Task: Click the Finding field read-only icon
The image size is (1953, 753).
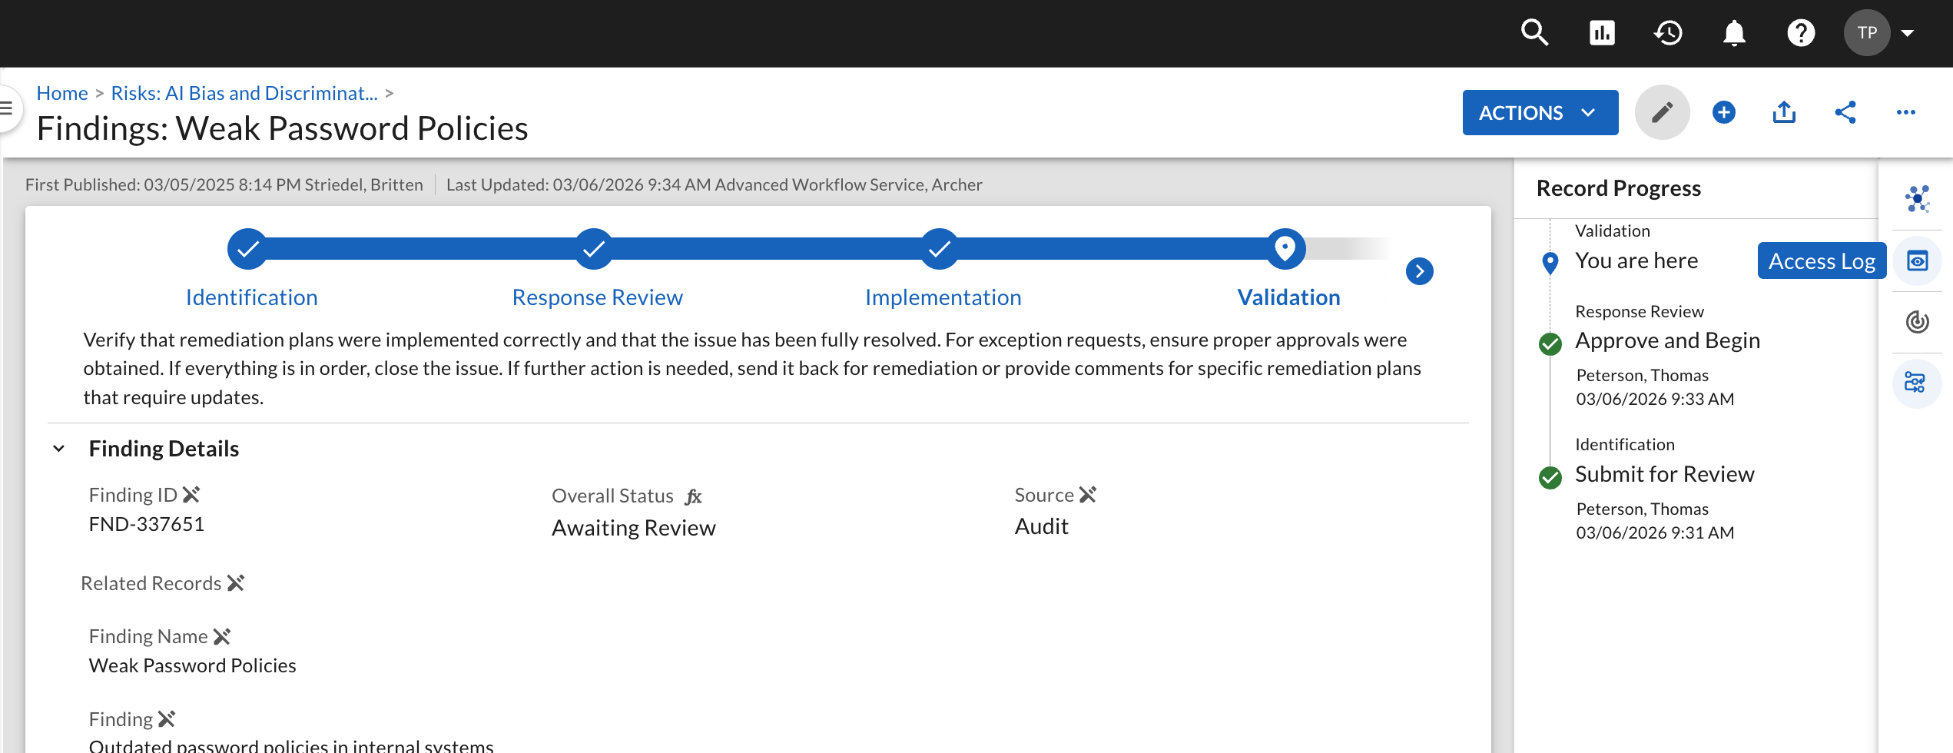Action: [167, 719]
